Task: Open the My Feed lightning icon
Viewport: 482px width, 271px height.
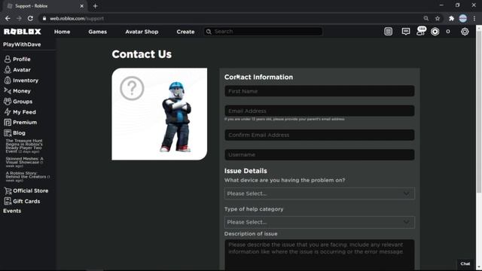Action: pos(8,112)
